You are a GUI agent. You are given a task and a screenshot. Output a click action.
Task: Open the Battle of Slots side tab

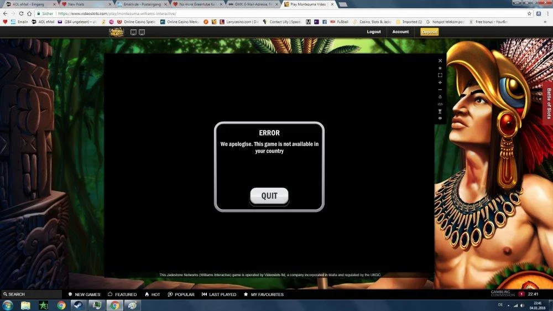[x=549, y=103]
